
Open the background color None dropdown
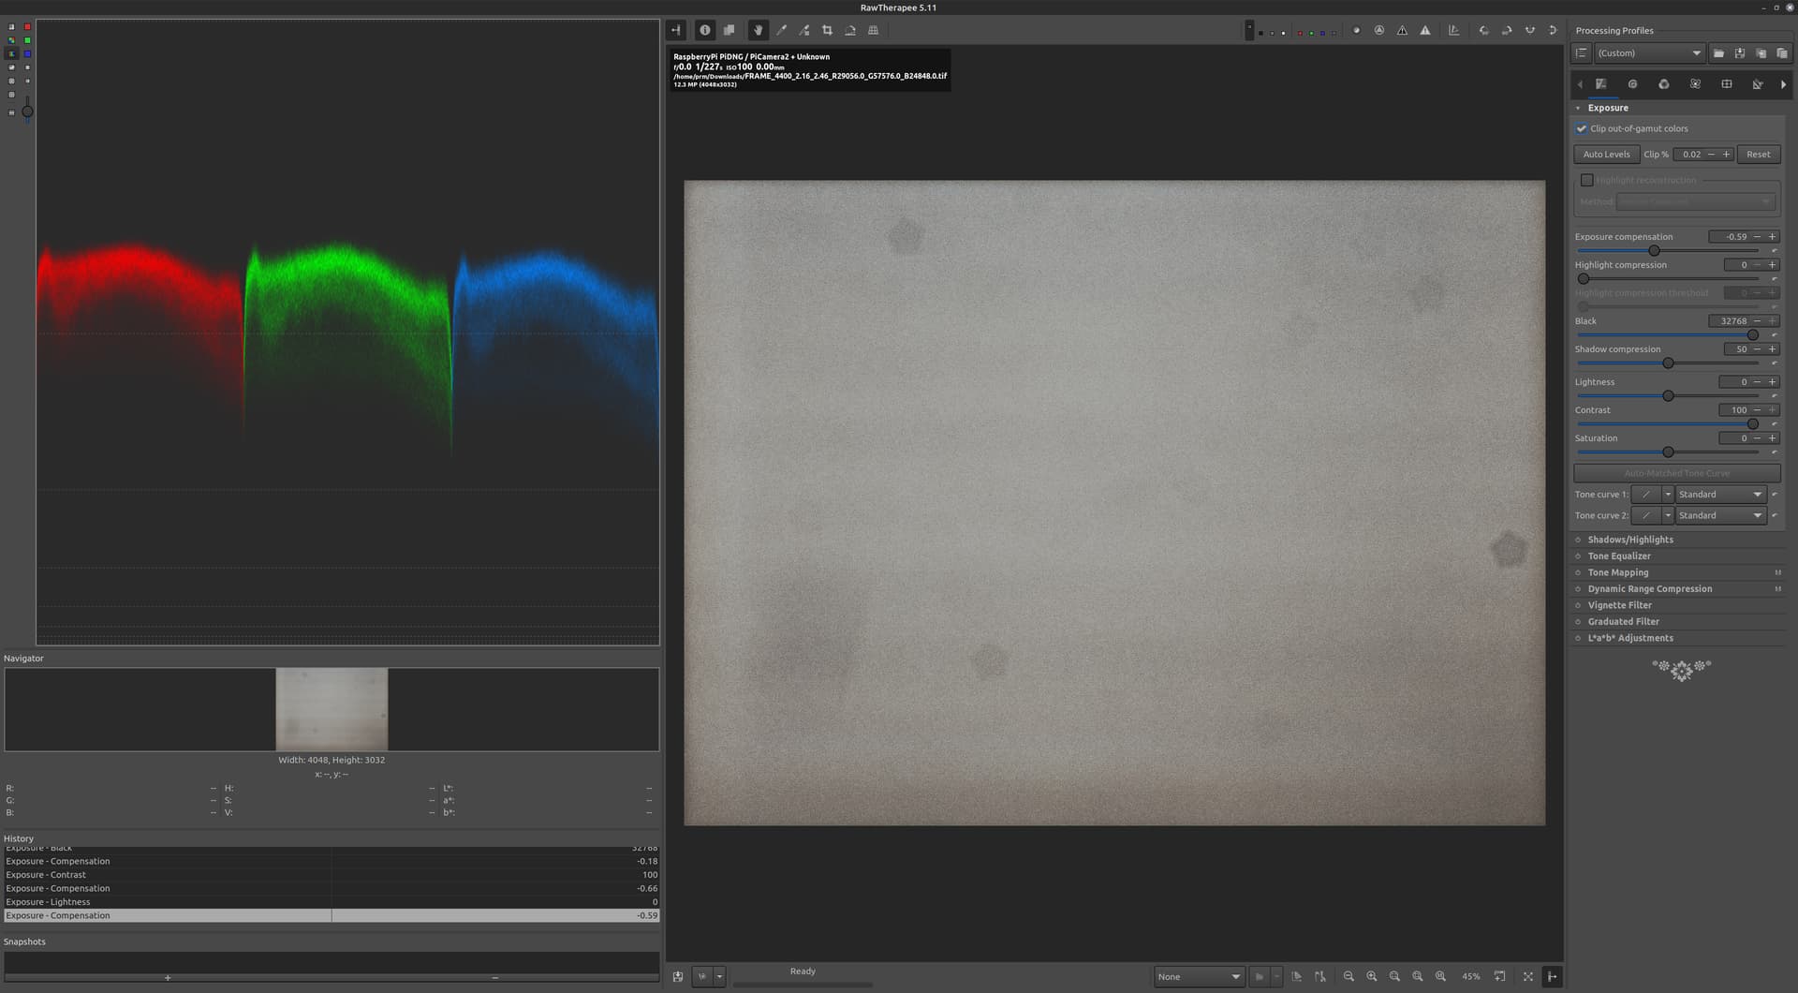coord(1199,977)
